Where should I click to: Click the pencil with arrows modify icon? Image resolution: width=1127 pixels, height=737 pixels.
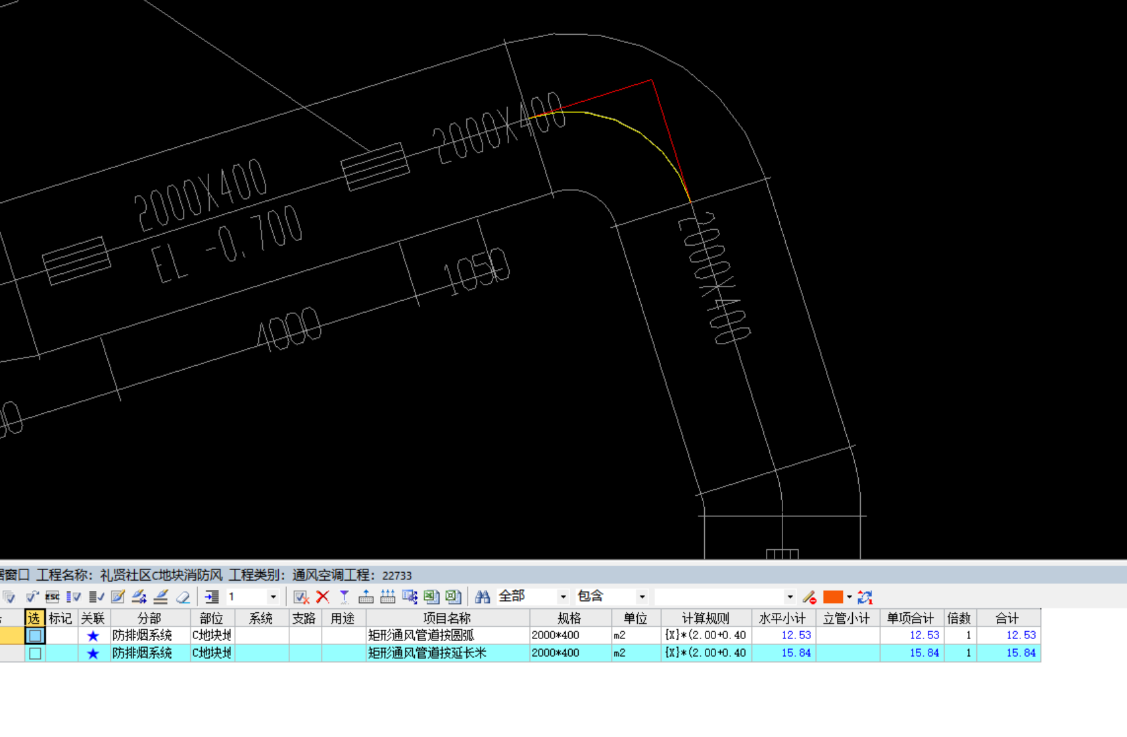[139, 597]
